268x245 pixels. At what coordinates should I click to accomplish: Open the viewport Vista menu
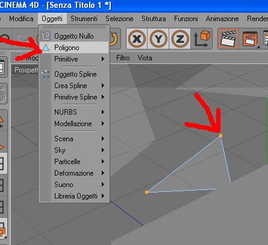[x=145, y=58]
